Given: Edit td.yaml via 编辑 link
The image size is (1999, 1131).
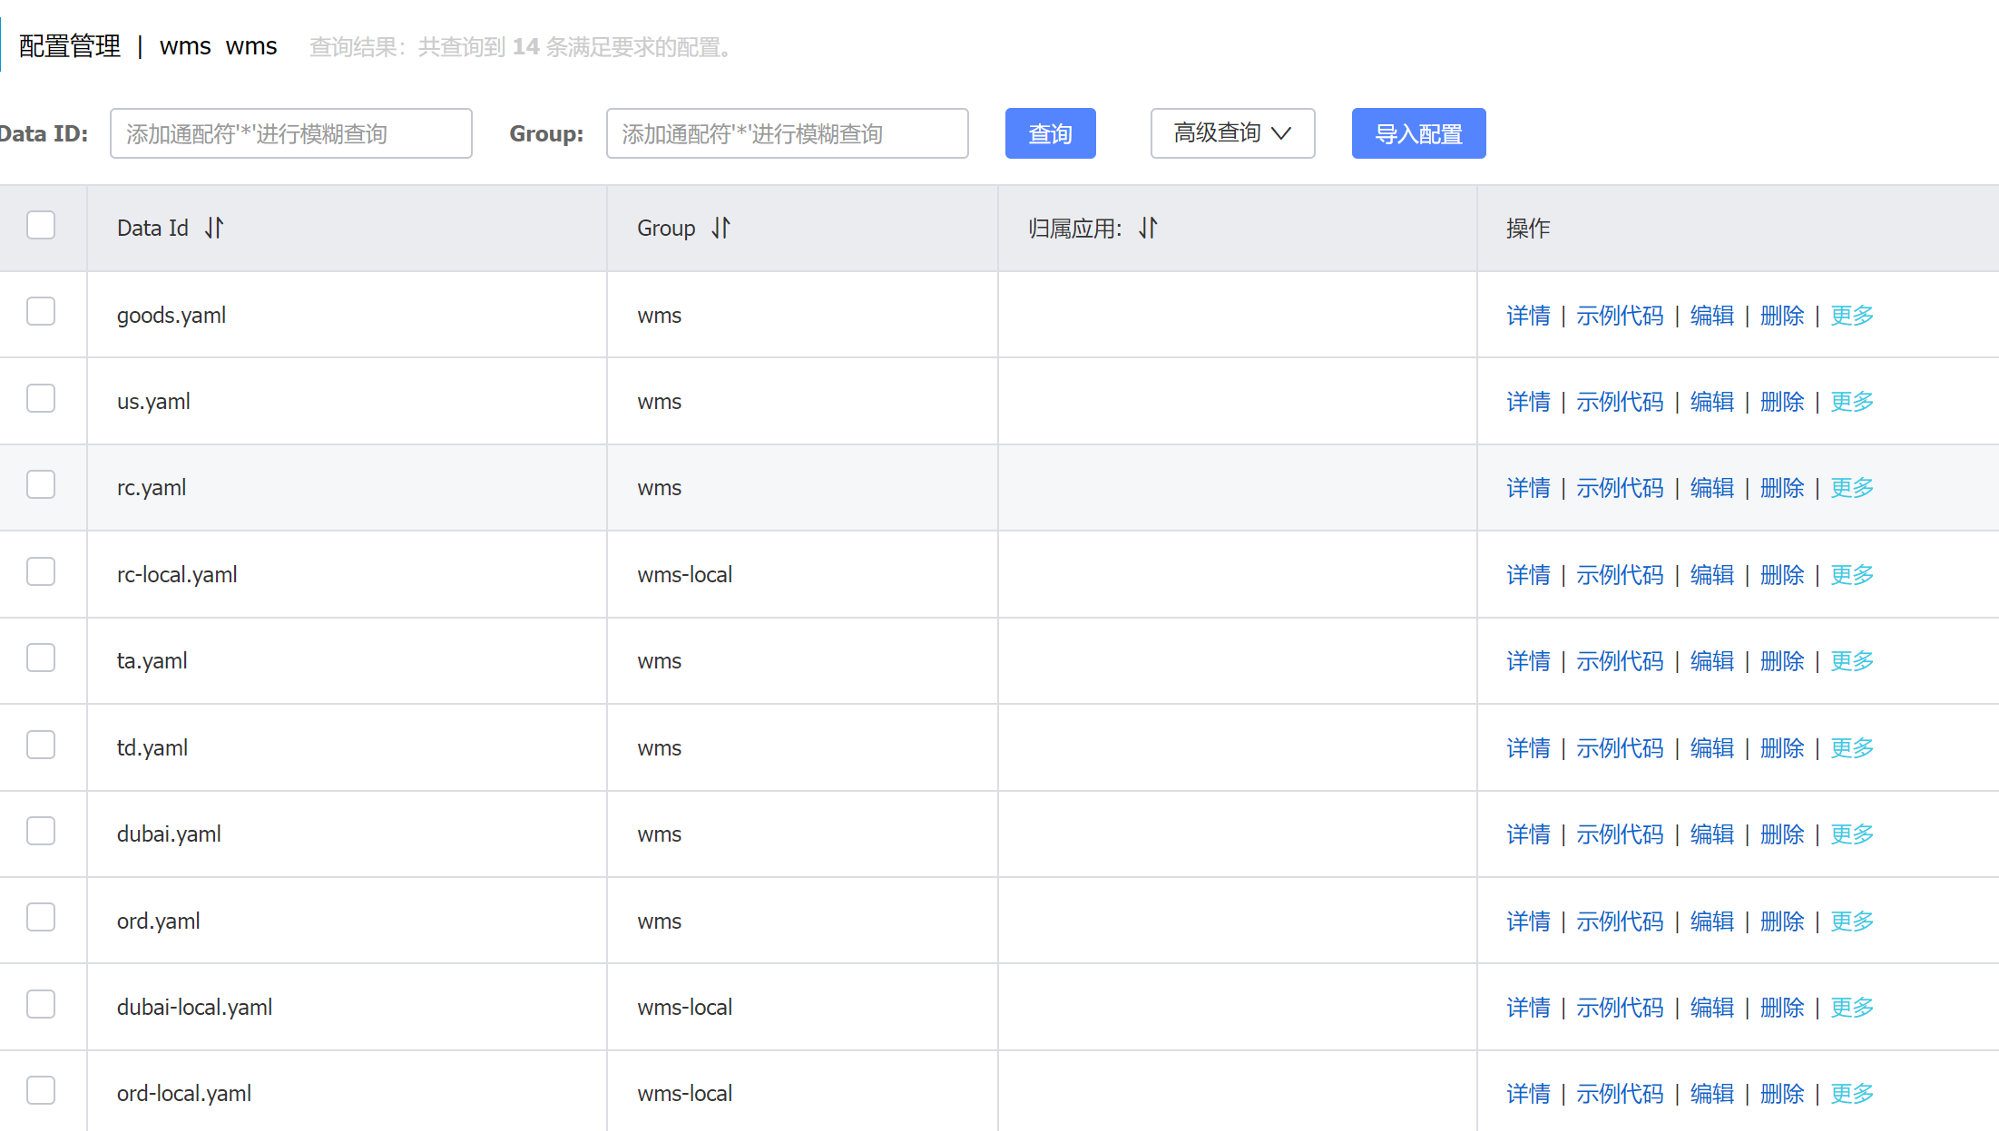Looking at the screenshot, I should click(x=1712, y=748).
